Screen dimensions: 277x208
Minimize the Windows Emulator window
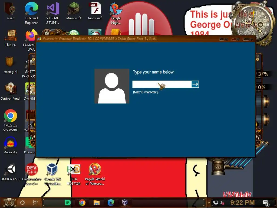click(224, 39)
